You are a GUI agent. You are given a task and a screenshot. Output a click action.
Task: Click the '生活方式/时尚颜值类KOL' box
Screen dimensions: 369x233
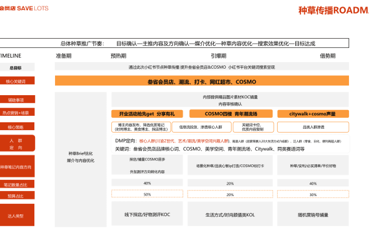point(230,214)
